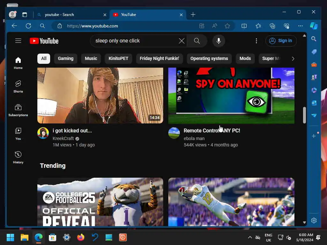Click the page vertical scrollbar thumb
327x245 pixels.
pos(304,115)
